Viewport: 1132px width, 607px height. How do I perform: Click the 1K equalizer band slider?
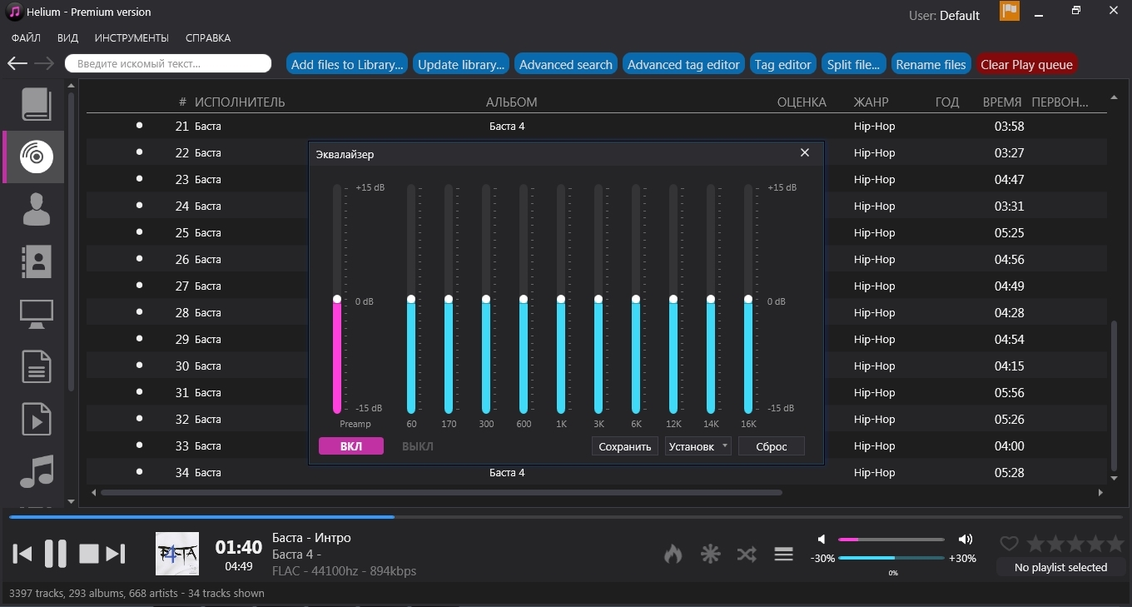(x=561, y=300)
